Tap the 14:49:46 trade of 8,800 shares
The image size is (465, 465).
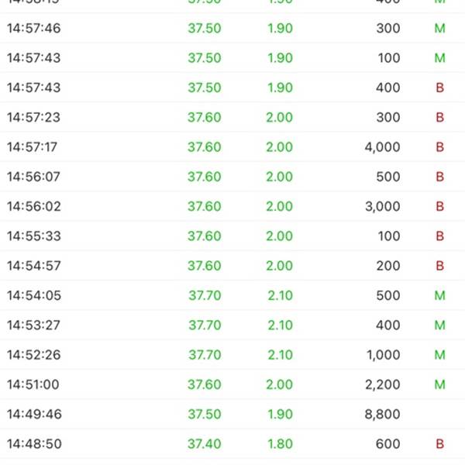[x=232, y=414]
